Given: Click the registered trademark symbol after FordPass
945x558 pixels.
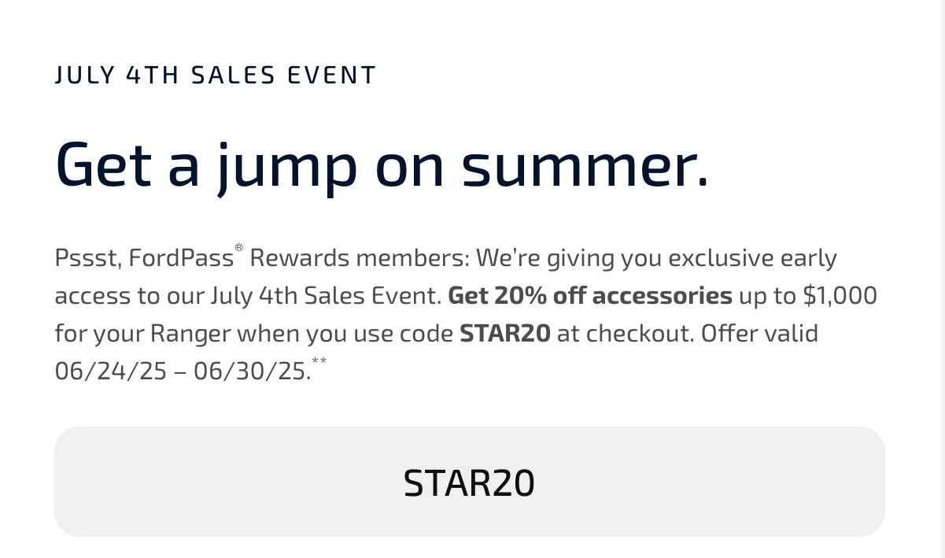Looking at the screenshot, I should pos(238,249).
